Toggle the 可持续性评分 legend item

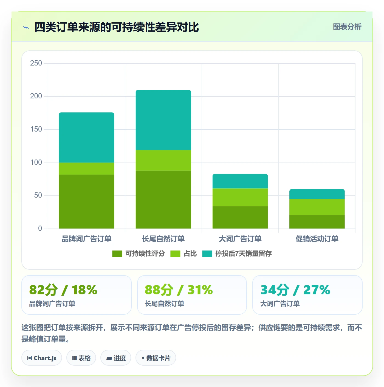(x=139, y=254)
